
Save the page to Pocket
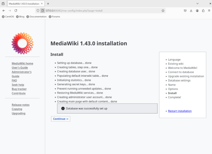point(185,10)
